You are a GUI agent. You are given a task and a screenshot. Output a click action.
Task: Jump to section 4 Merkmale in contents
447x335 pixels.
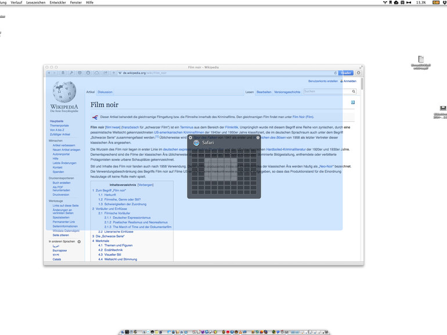[102, 241]
